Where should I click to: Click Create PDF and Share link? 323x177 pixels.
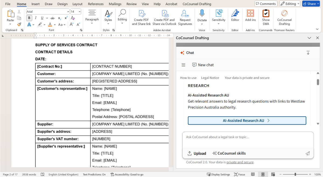pyautogui.click(x=141, y=17)
